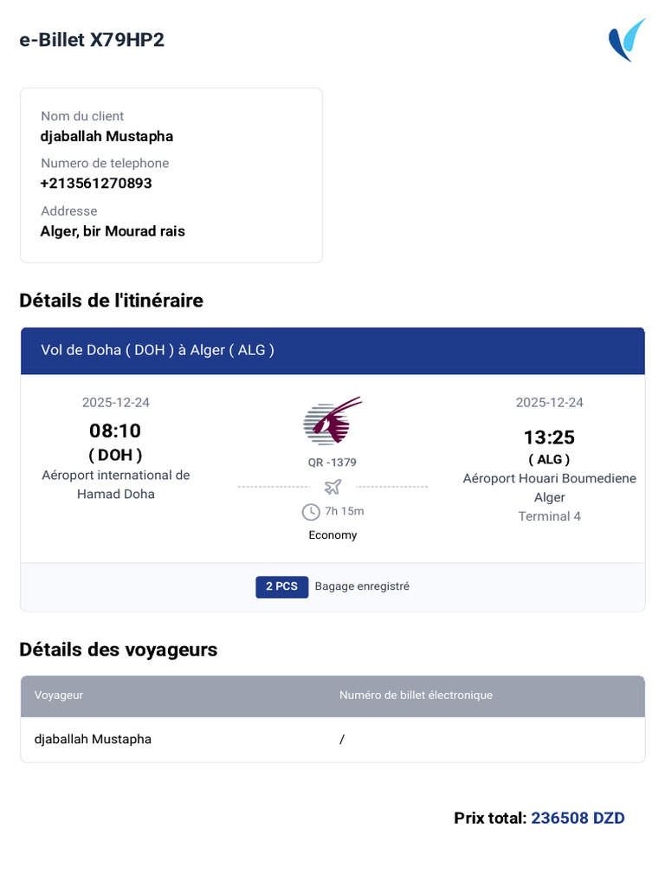
Task: Click the Voyageur column header
Action: point(59,696)
